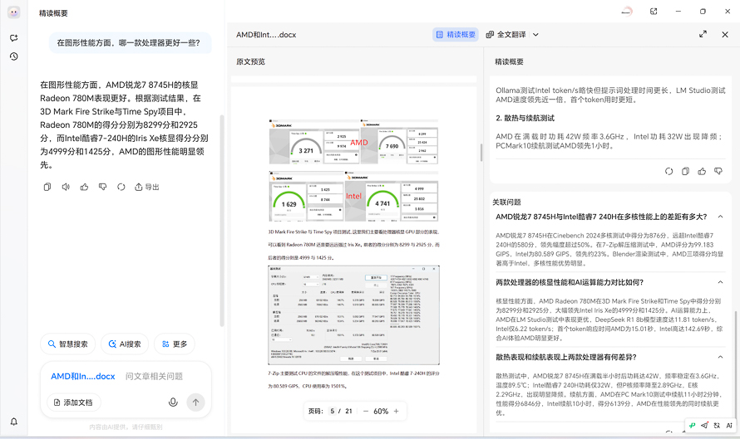Edit the page number field showing 5
740x439 pixels.
[333, 412]
